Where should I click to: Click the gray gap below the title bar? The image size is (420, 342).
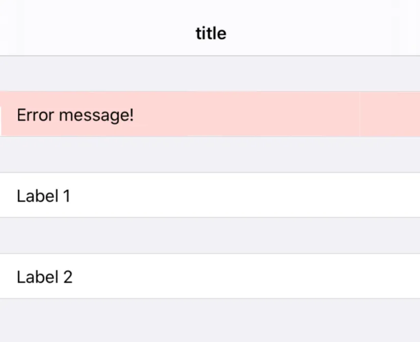coord(210,73)
